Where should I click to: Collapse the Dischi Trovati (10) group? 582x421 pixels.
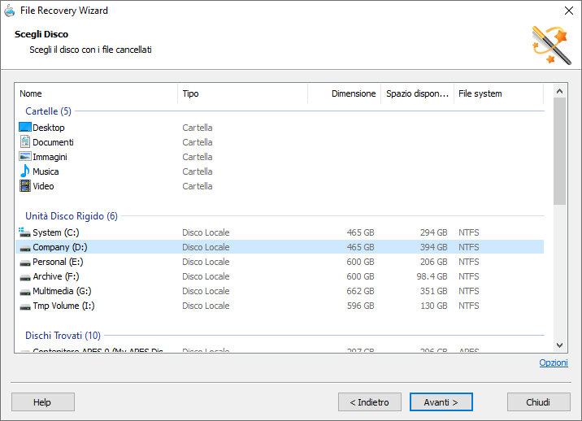tap(63, 336)
